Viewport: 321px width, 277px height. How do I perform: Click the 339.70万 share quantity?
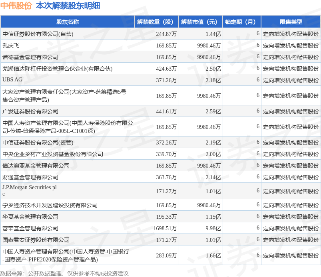[166, 154]
